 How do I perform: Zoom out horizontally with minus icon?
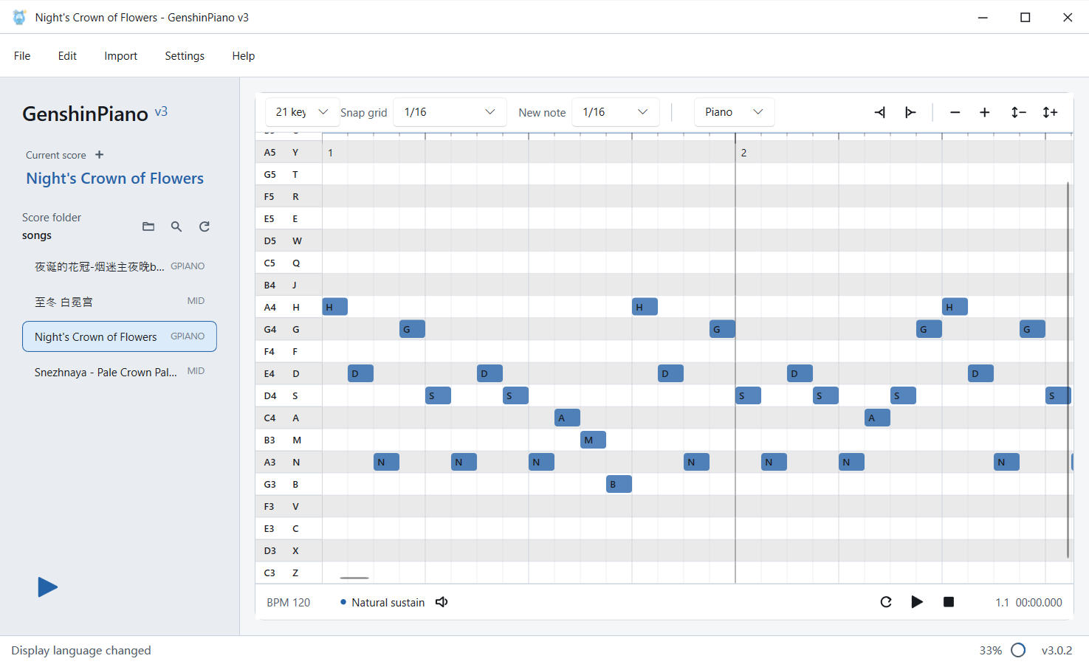point(955,112)
